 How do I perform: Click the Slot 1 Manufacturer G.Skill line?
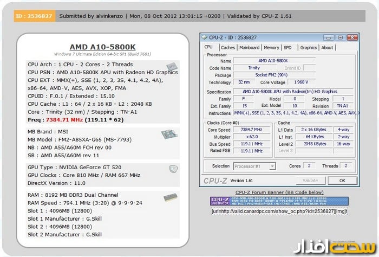64,219
